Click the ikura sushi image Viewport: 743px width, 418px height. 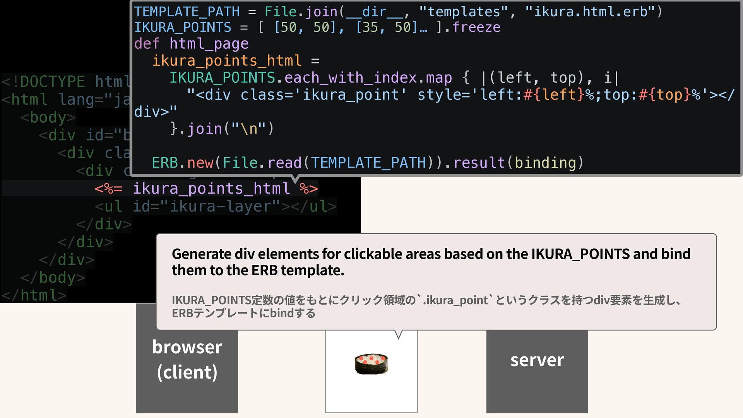[x=371, y=364]
